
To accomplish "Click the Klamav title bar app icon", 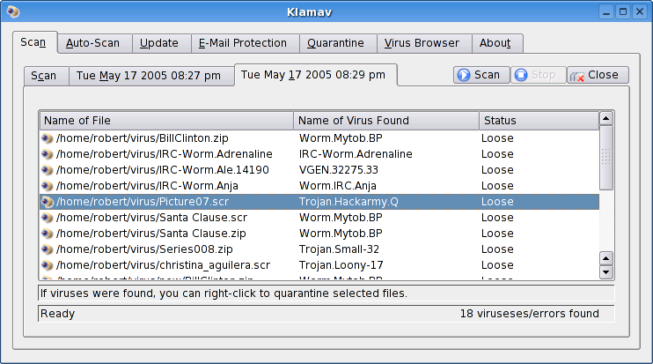I will [x=13, y=11].
